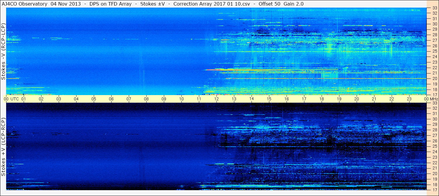Screen dimensions: 439x196
Task: Select the 17 hour marker on UTC time axis
Action: coord(304,99)
